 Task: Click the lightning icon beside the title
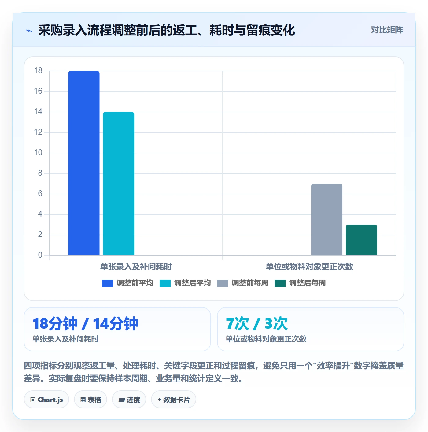coord(29,31)
